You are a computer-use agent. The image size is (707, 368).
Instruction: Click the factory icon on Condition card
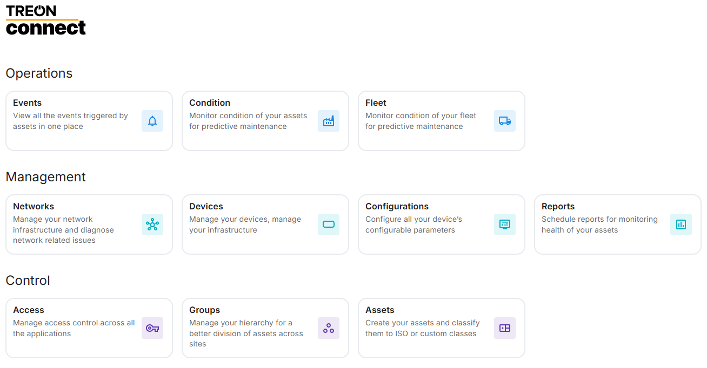pos(329,121)
